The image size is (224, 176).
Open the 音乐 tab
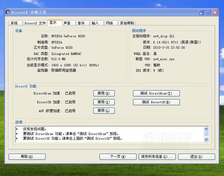[x=83, y=23]
